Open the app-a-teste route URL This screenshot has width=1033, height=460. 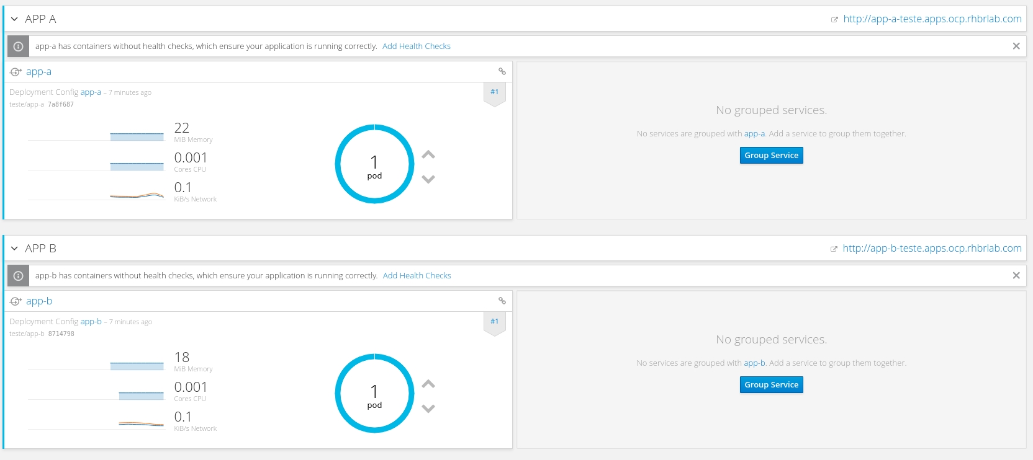pos(932,19)
